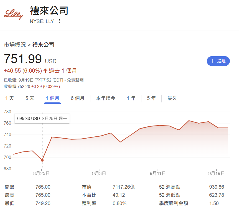This screenshot has height=209, width=239.
Task: Switch to the 6 個月 tab
Action: (x=78, y=98)
